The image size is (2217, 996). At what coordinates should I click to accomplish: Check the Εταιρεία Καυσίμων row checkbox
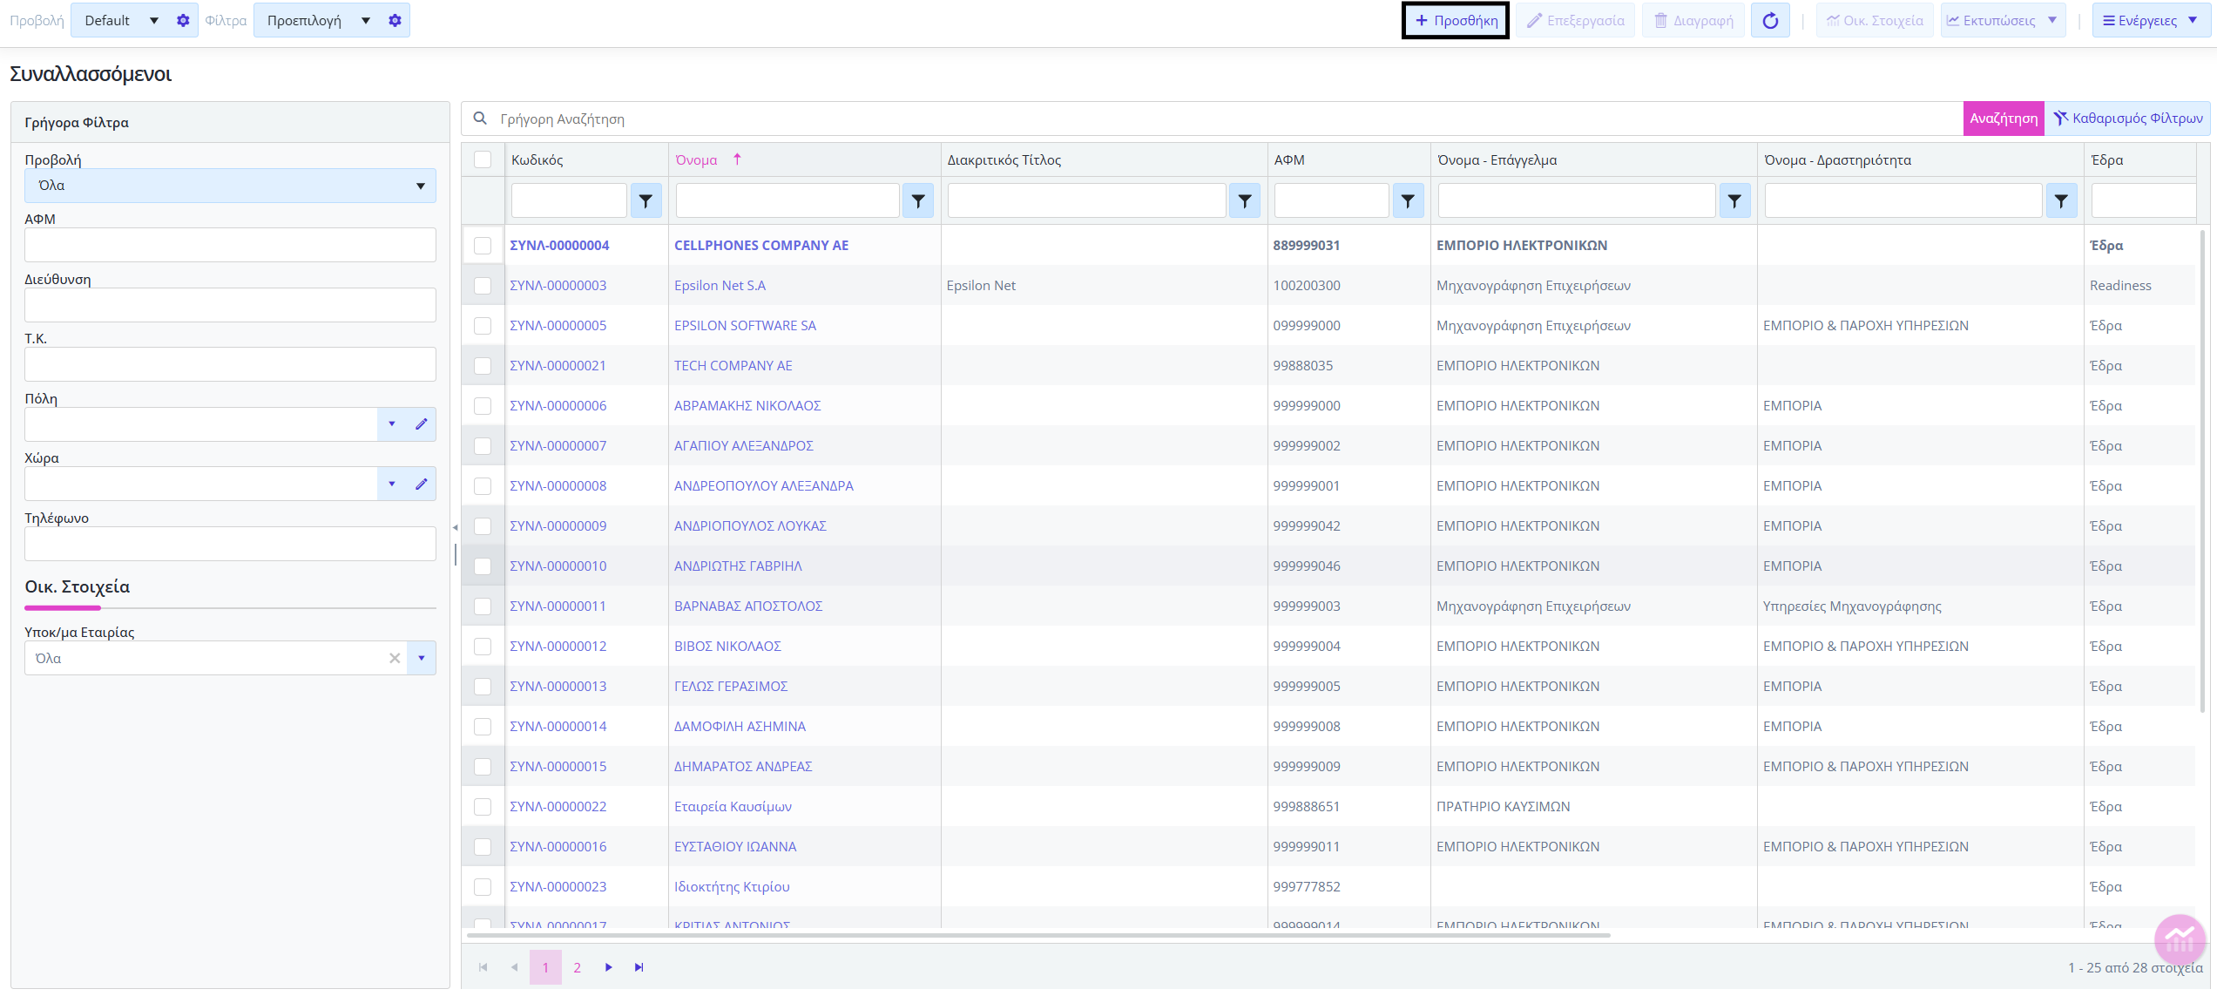[483, 806]
